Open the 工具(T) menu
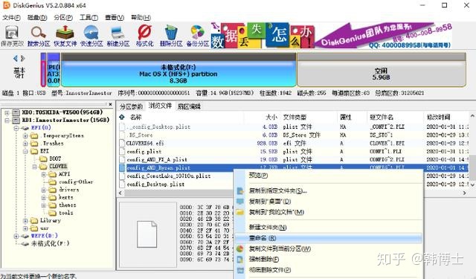 pos(89,18)
